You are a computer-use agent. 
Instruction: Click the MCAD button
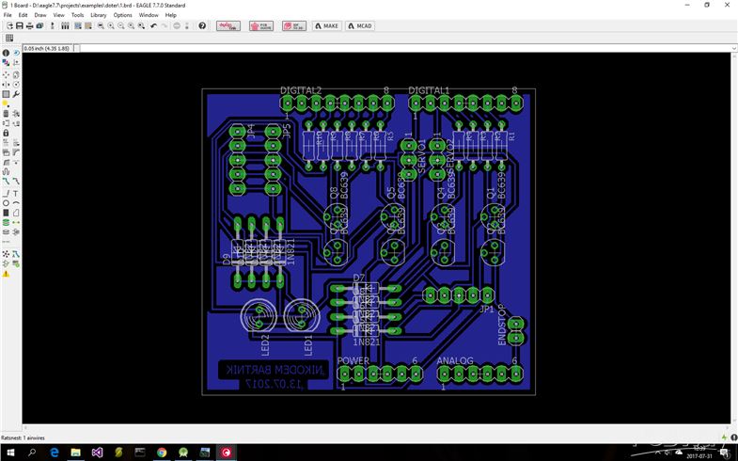pos(359,26)
